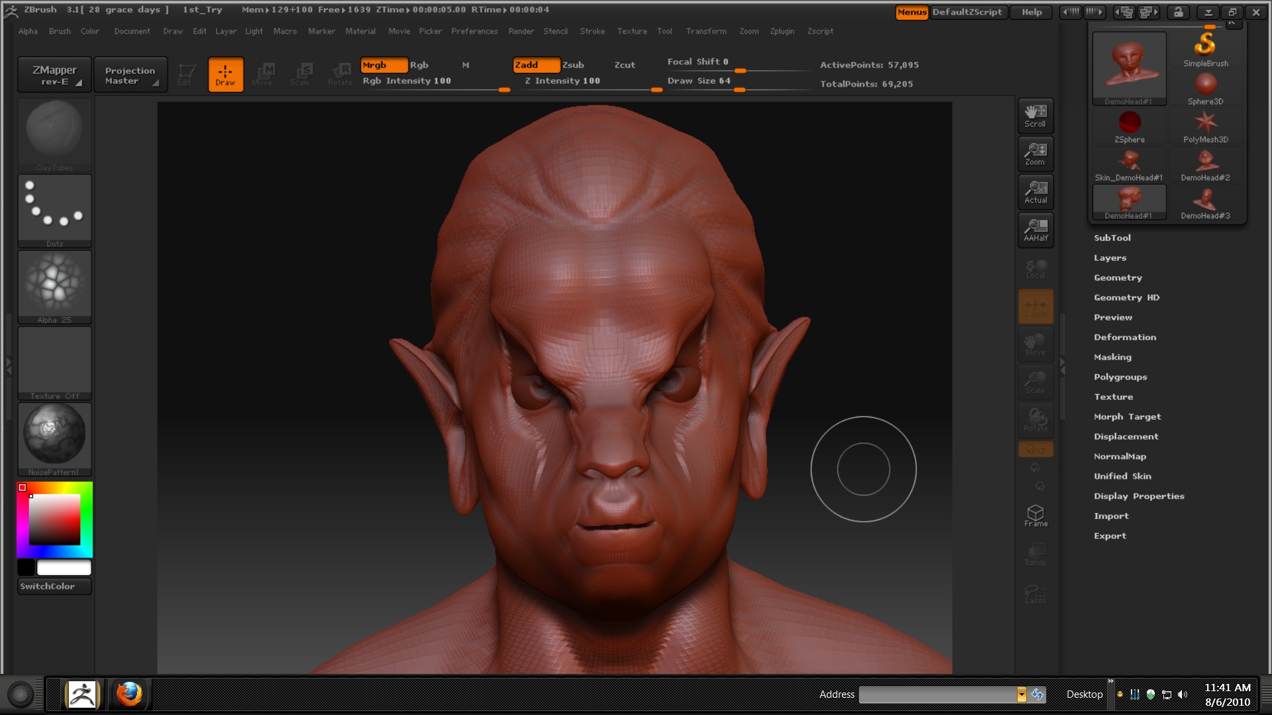Click the Projection Master button

tap(131, 74)
